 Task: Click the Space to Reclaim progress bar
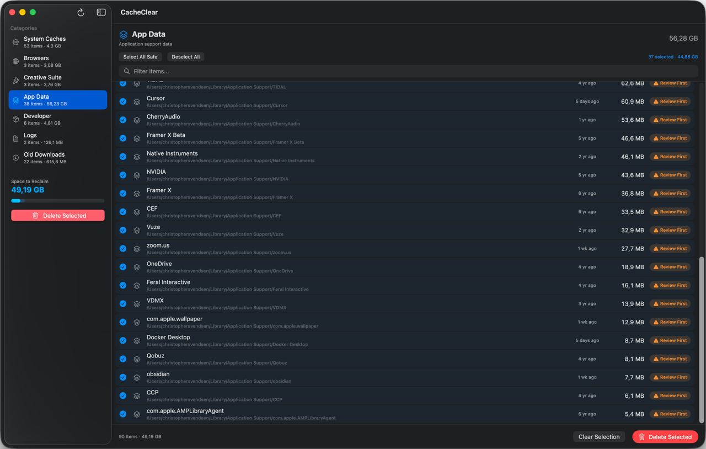58,201
